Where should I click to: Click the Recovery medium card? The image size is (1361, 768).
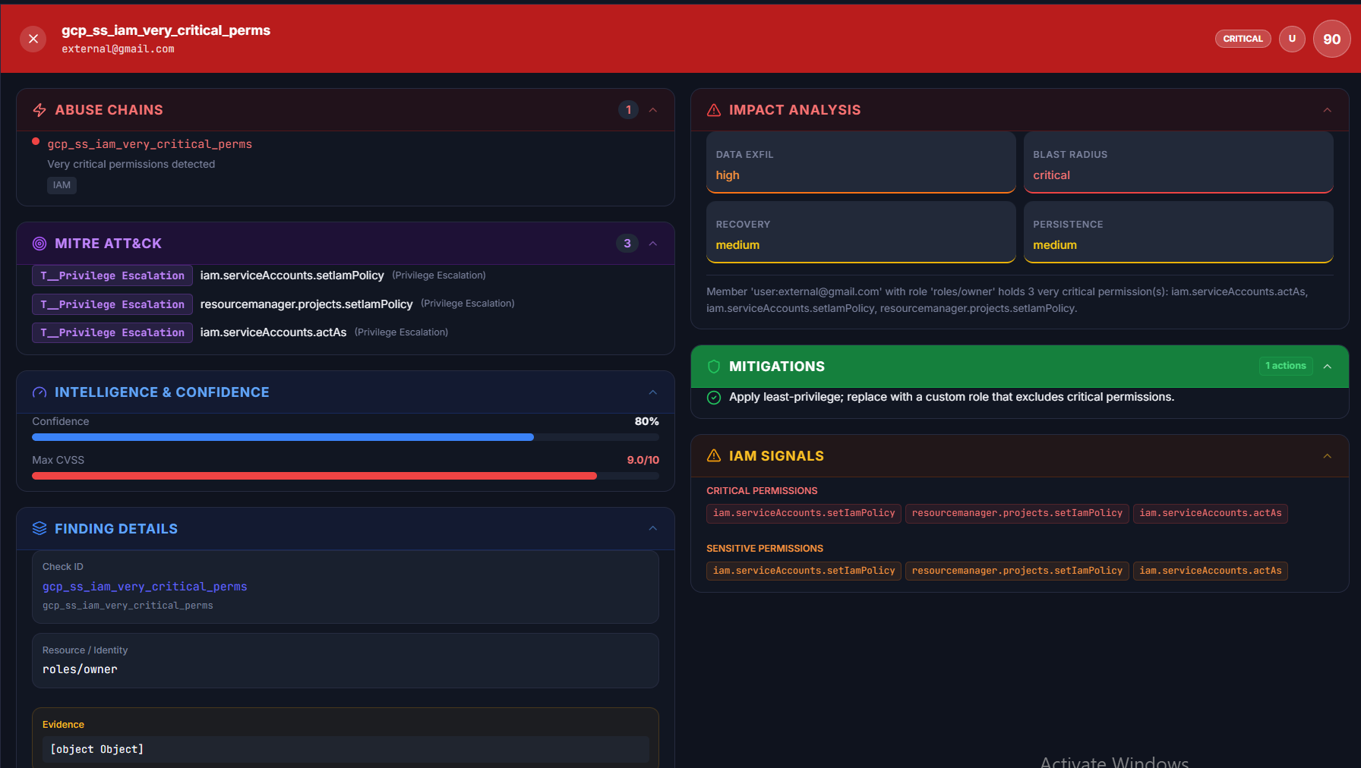coord(861,232)
